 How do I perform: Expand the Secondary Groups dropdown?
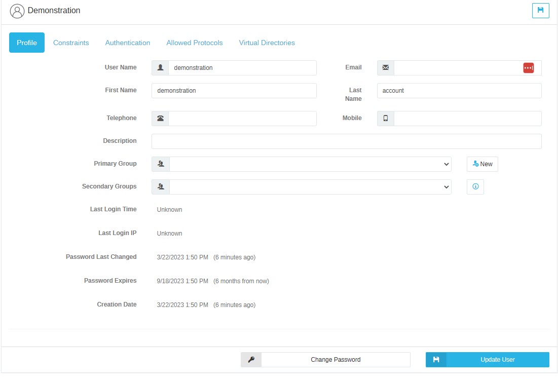pos(310,187)
